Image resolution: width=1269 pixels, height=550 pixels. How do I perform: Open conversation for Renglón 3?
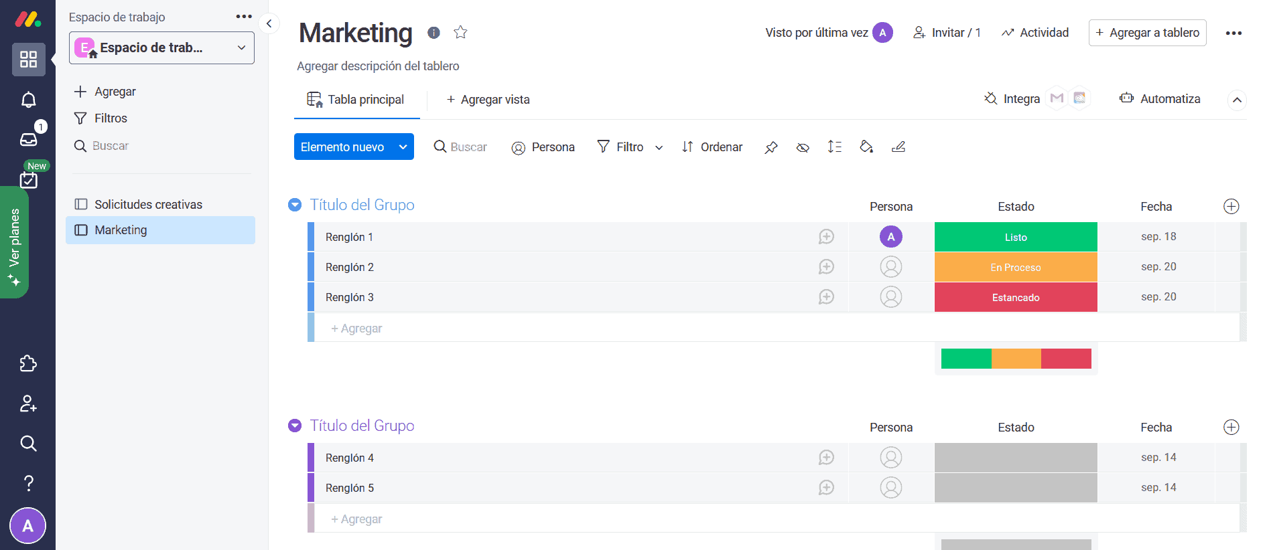826,297
